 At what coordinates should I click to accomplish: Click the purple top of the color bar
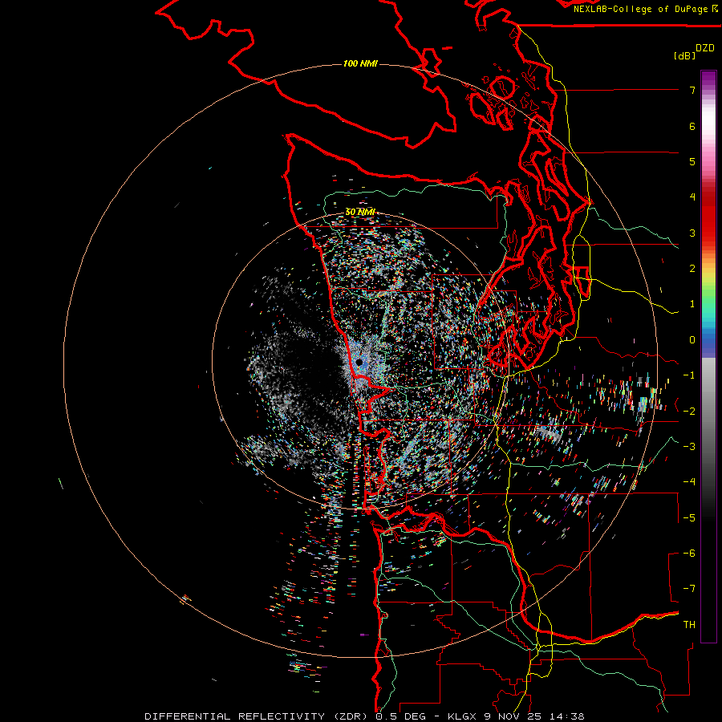pos(708,79)
